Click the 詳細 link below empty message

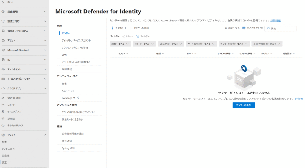[299, 99]
